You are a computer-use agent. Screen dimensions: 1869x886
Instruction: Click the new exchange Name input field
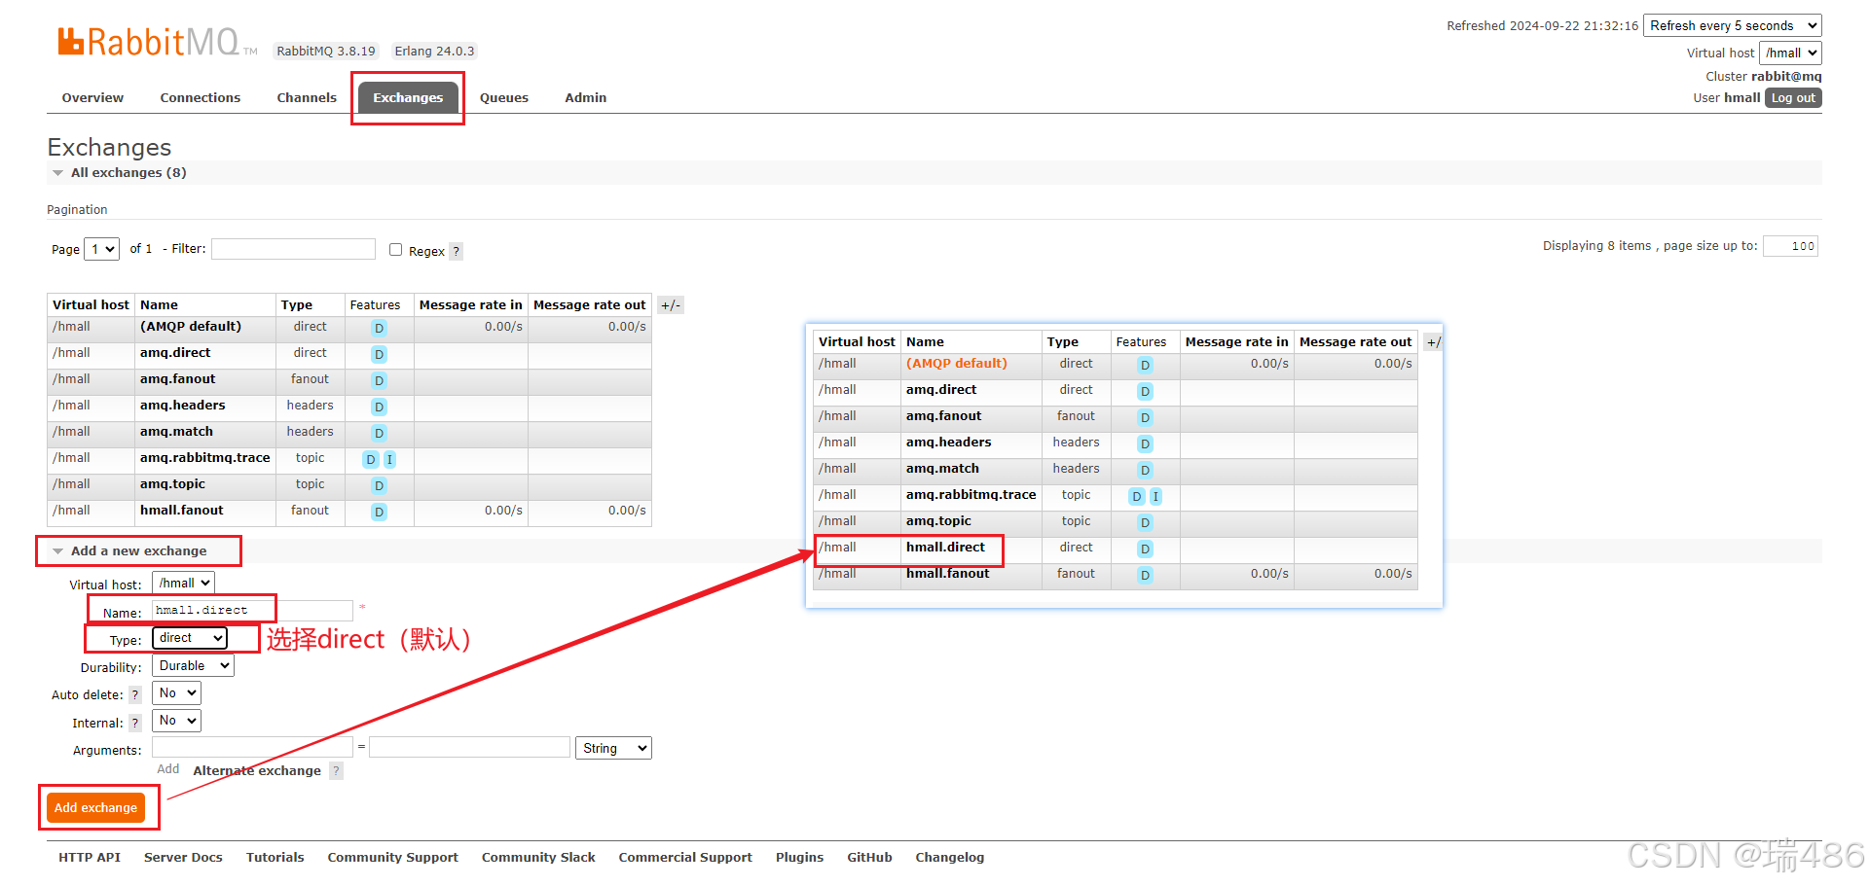pos(252,611)
